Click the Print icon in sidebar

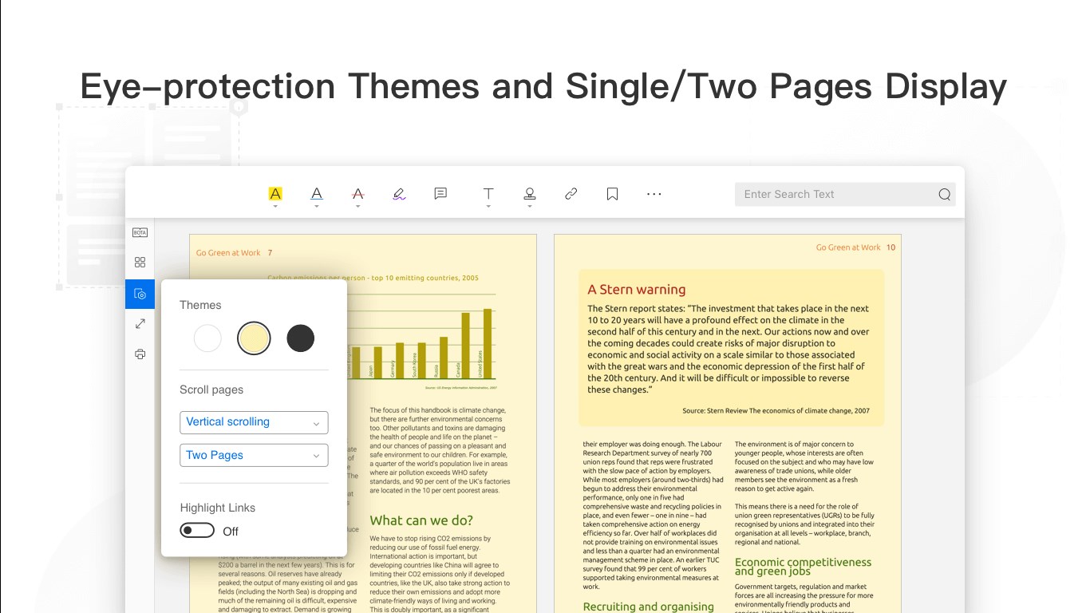140,354
